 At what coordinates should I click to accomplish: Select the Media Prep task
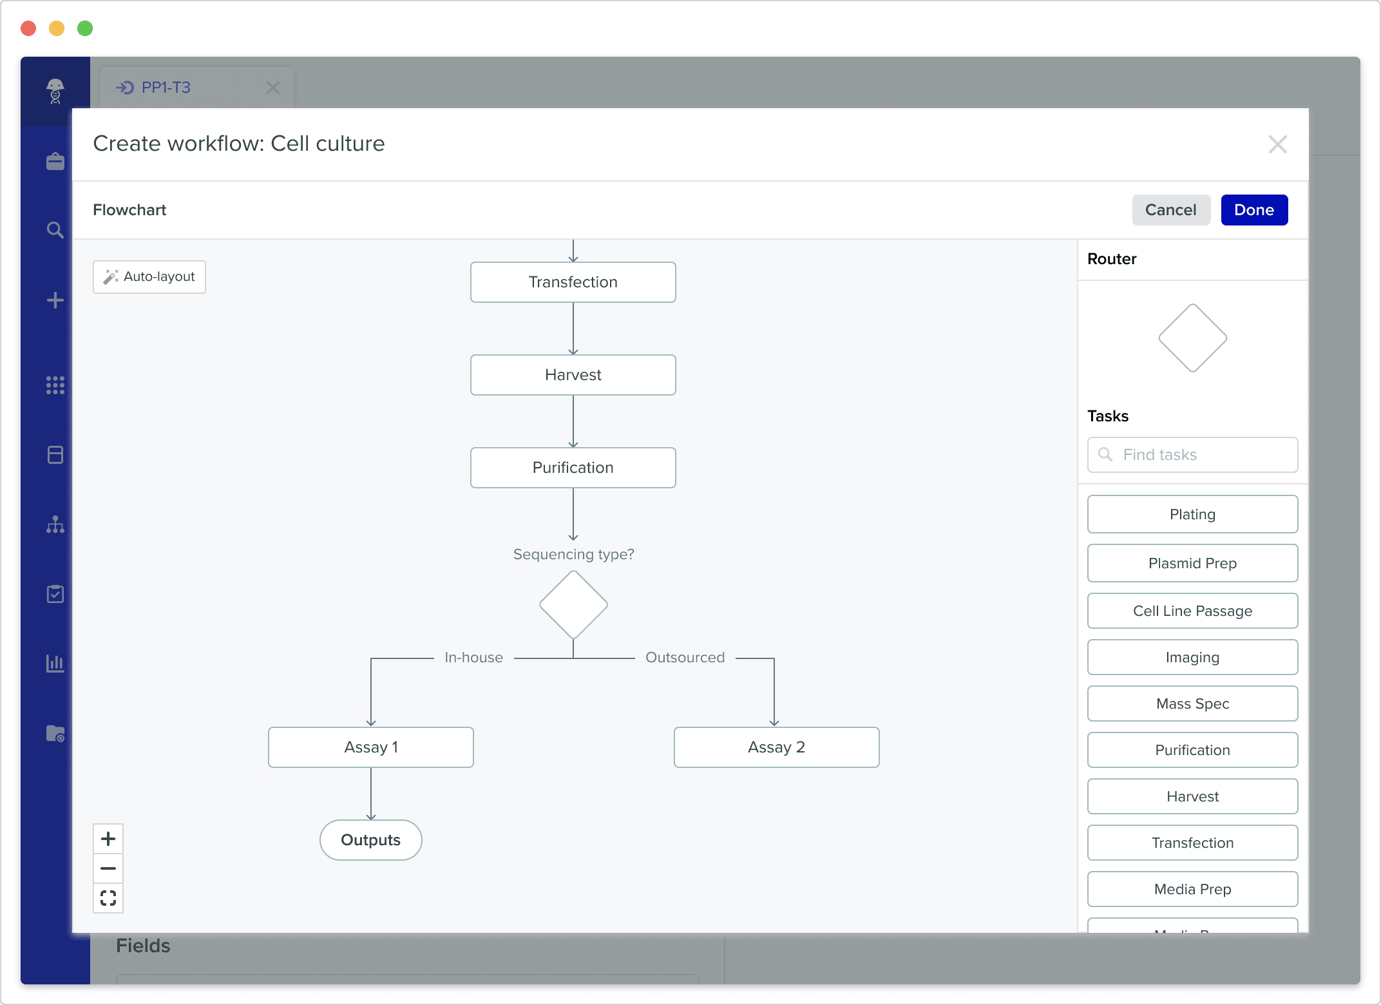[x=1193, y=889]
